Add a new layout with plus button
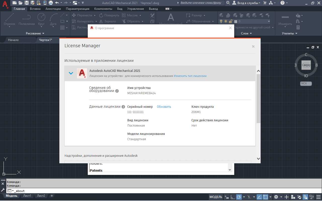 52,196
